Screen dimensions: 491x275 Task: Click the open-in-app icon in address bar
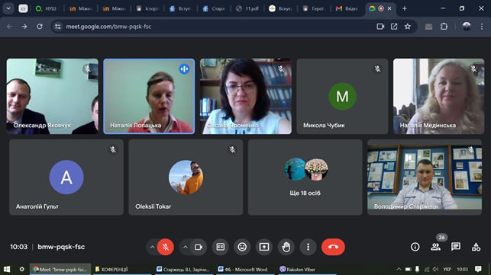pyautogui.click(x=394, y=27)
